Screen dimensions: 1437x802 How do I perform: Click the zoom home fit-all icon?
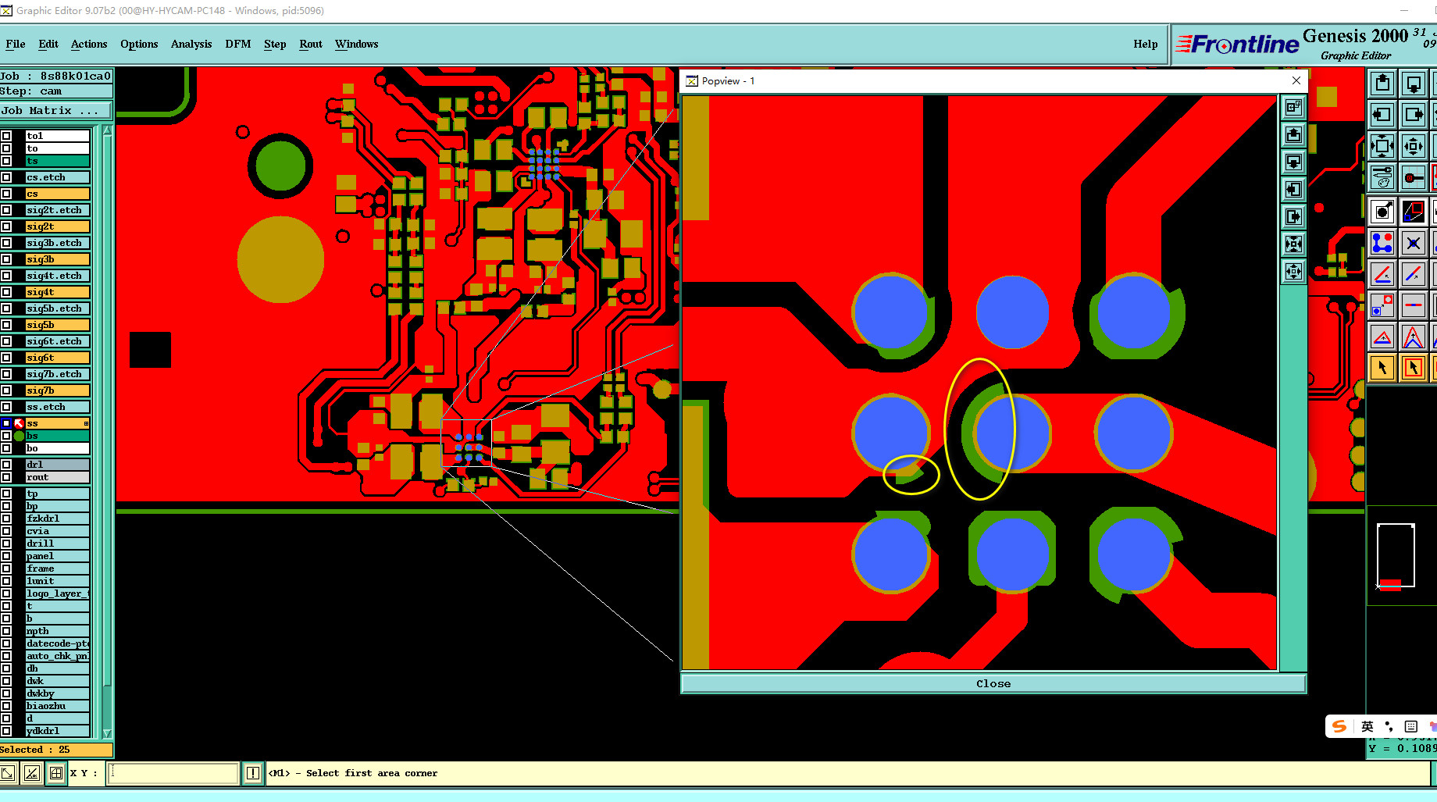tap(1382, 146)
